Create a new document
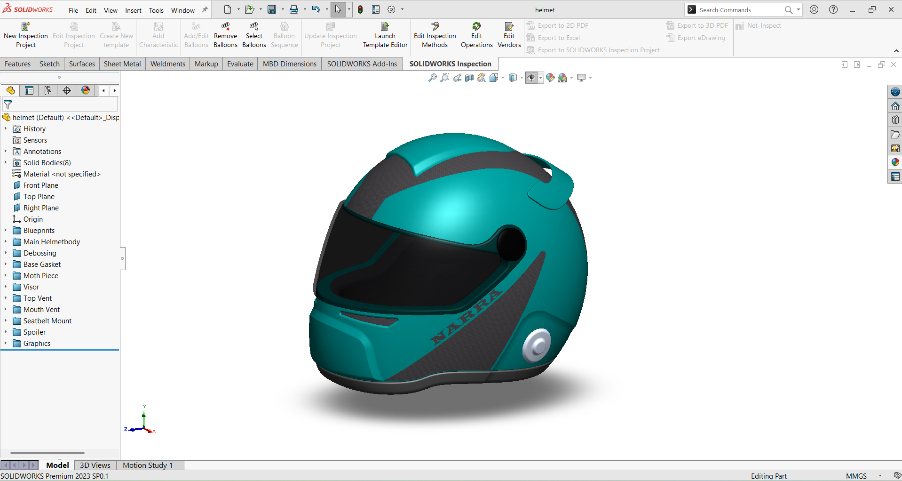 tap(228, 9)
